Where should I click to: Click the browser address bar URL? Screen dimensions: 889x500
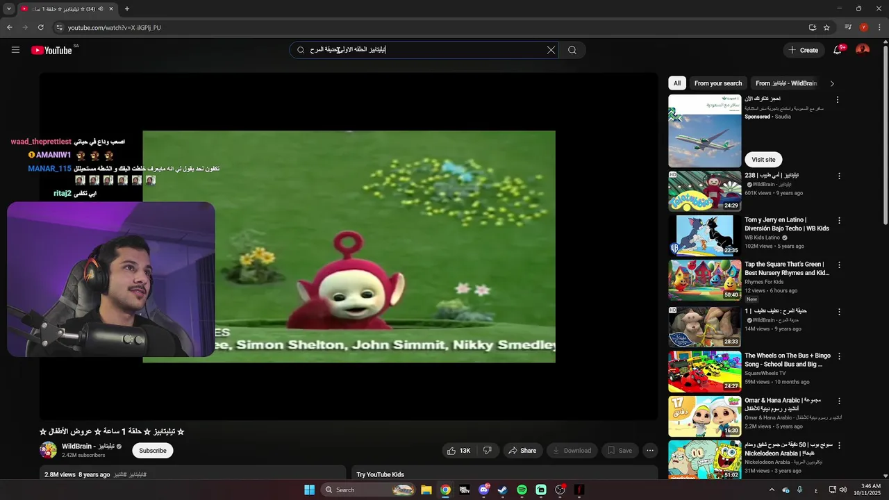pyautogui.click(x=115, y=28)
